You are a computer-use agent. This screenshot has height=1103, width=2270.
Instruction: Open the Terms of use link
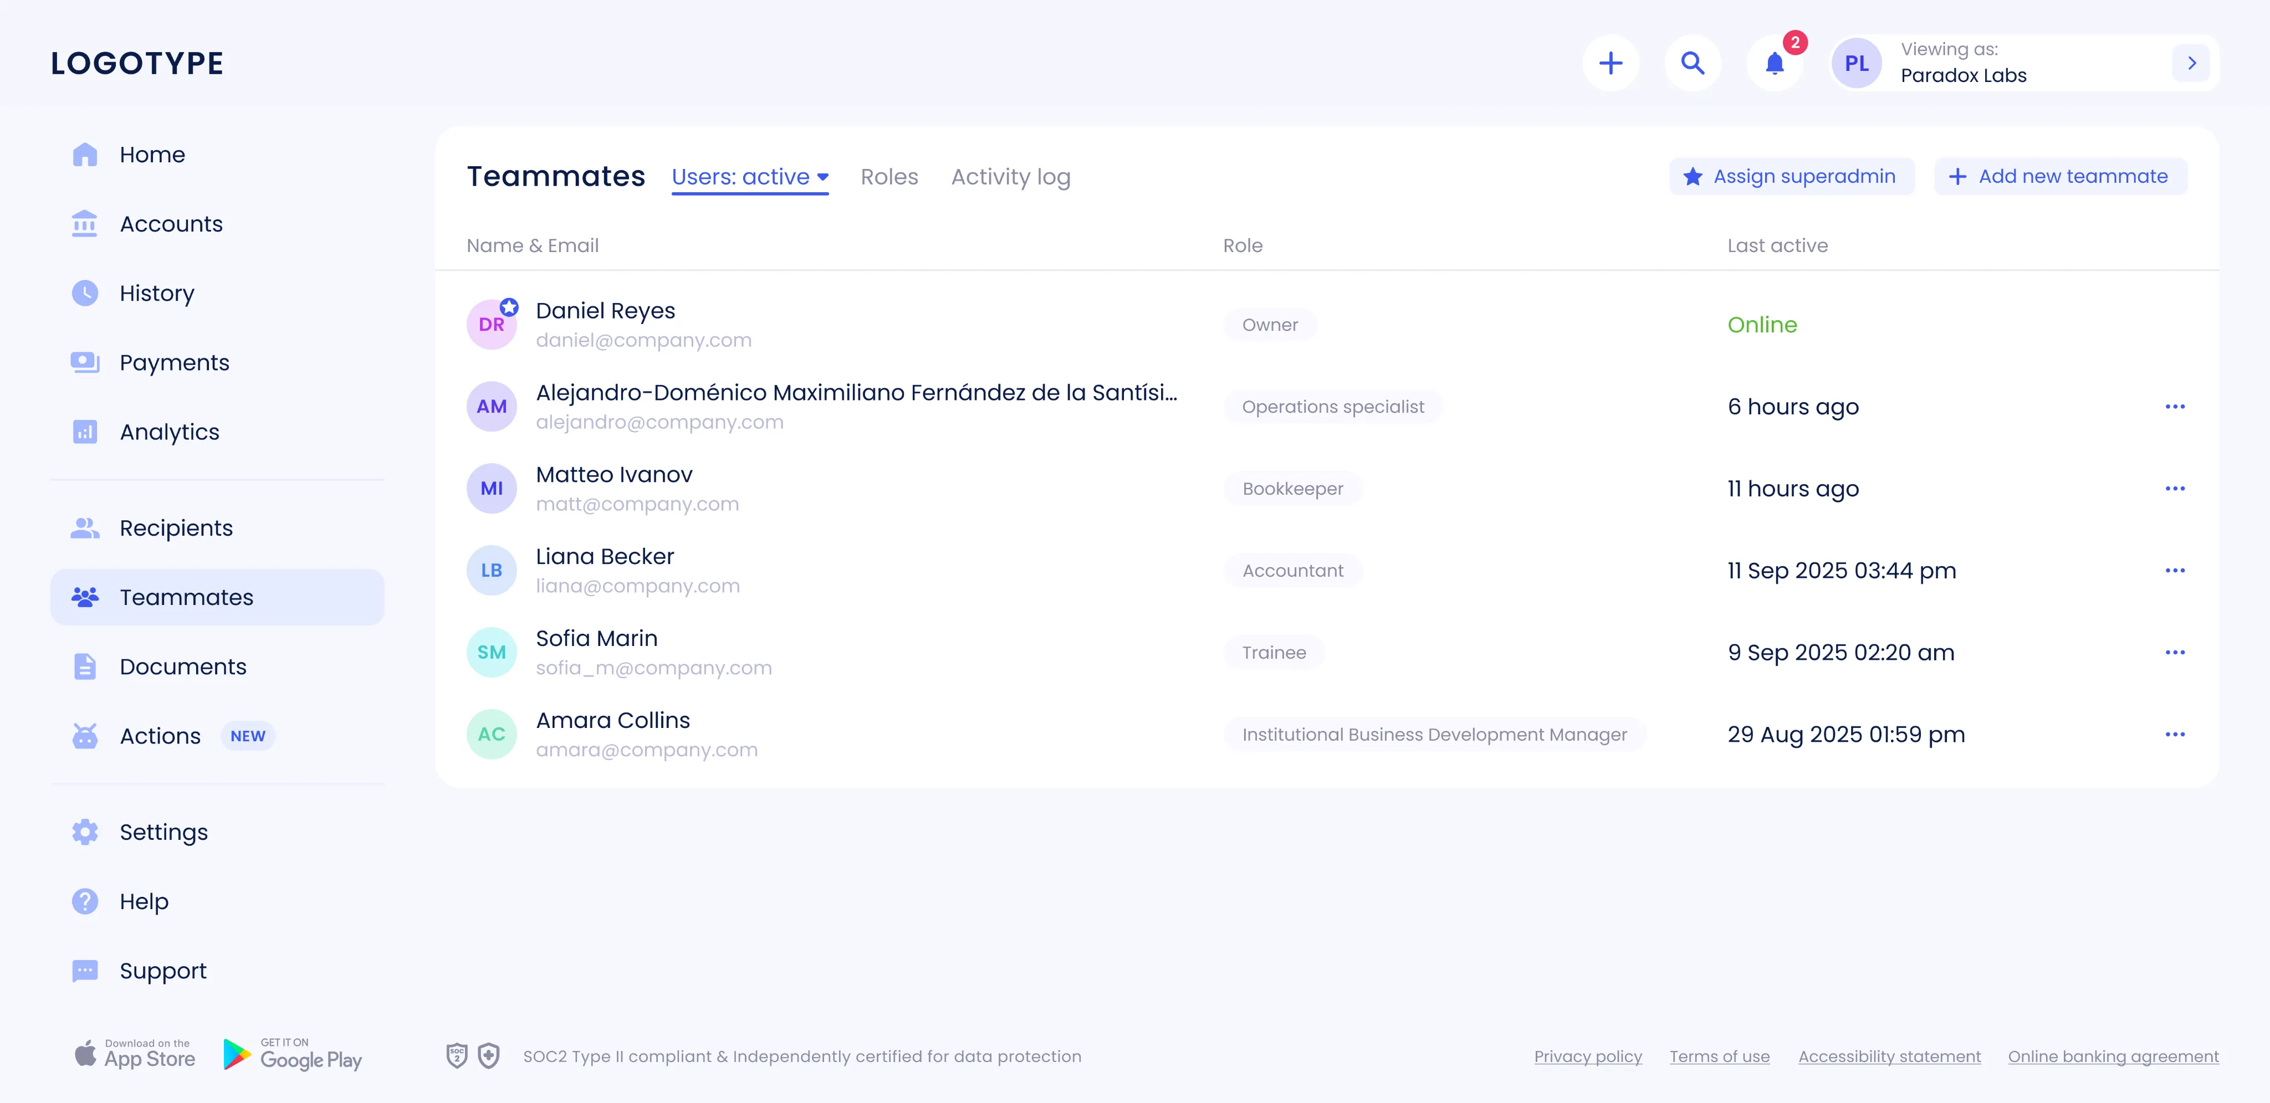[1719, 1056]
